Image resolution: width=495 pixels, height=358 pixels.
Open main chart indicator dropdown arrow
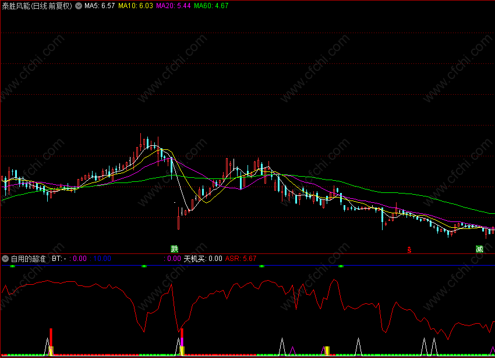tap(78, 6)
